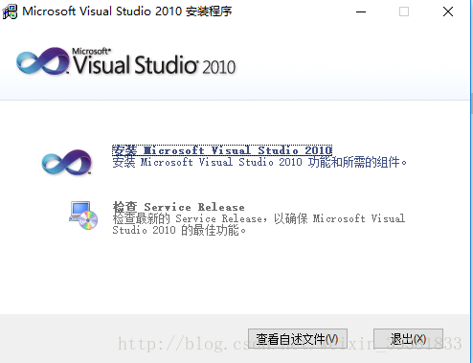Click the 退出(X) button

(408, 339)
